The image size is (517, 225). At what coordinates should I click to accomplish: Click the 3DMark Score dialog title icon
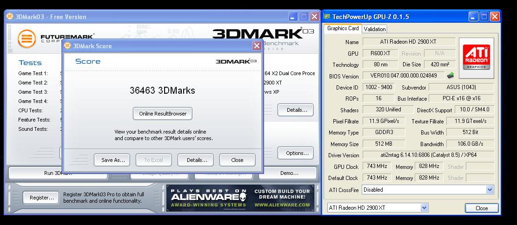(x=67, y=46)
